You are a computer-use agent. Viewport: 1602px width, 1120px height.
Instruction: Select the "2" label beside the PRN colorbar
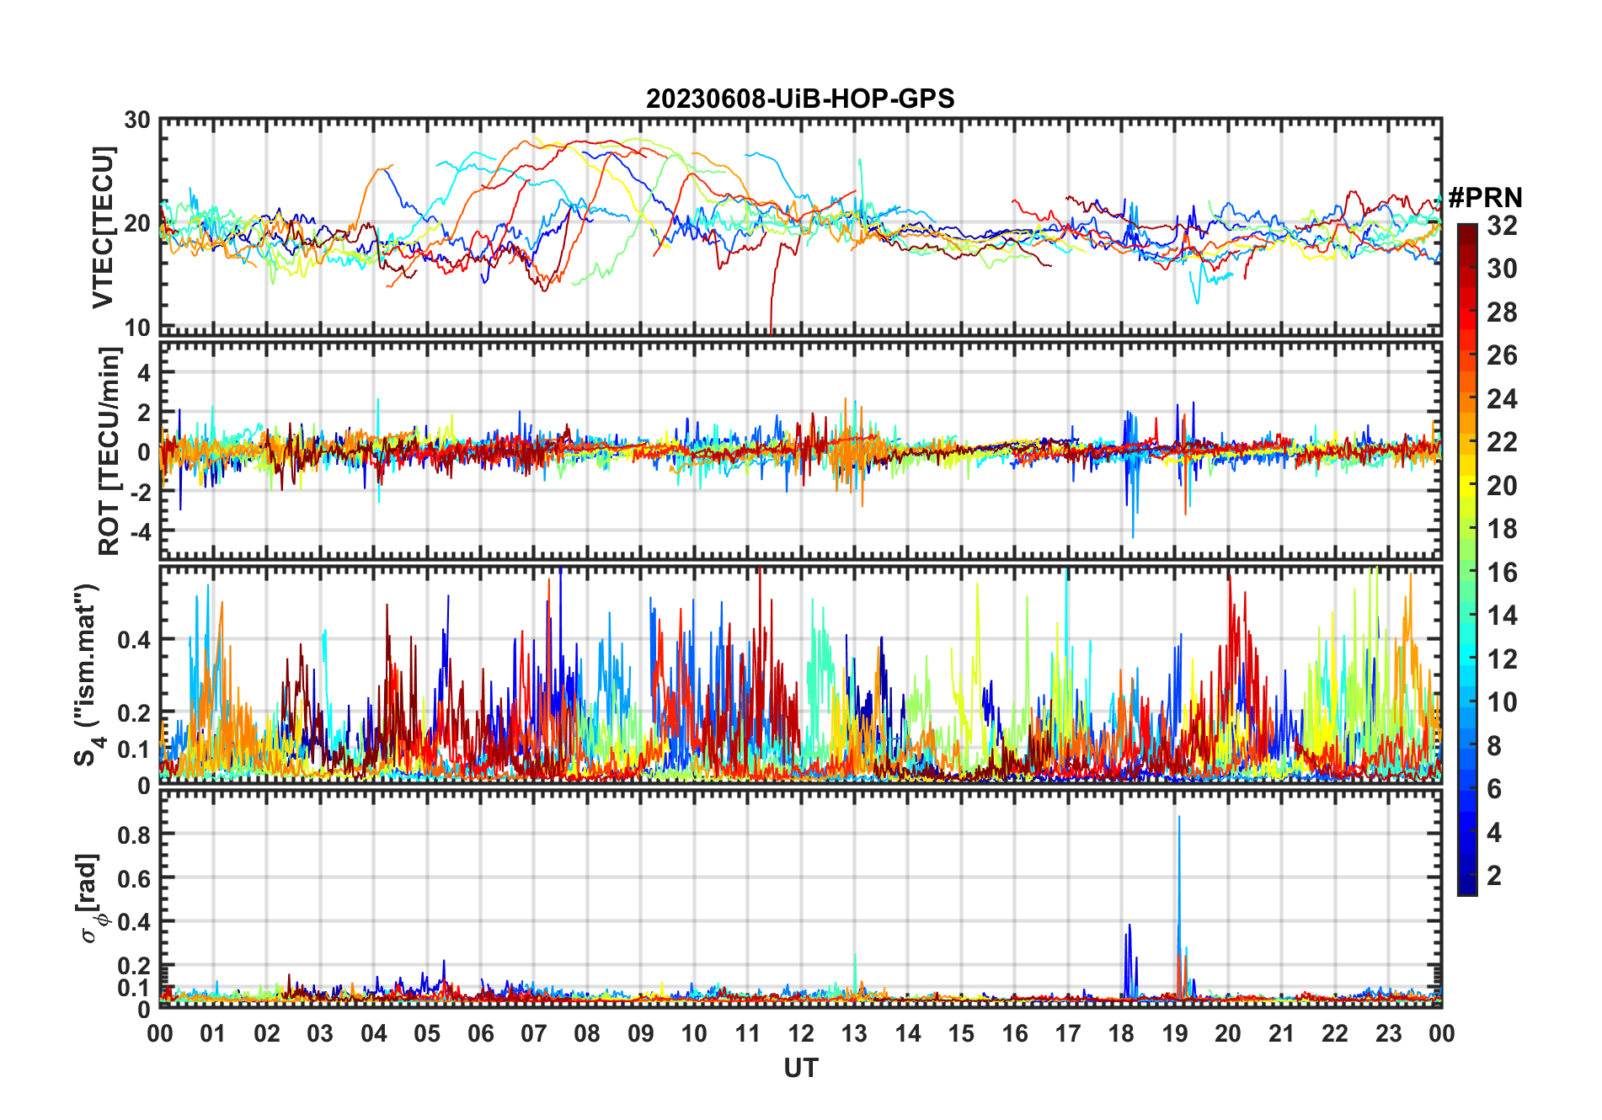coord(1494,876)
